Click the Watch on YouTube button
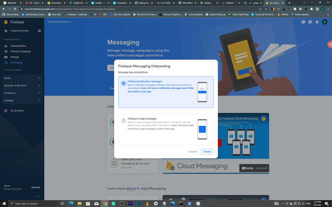 [254, 168]
